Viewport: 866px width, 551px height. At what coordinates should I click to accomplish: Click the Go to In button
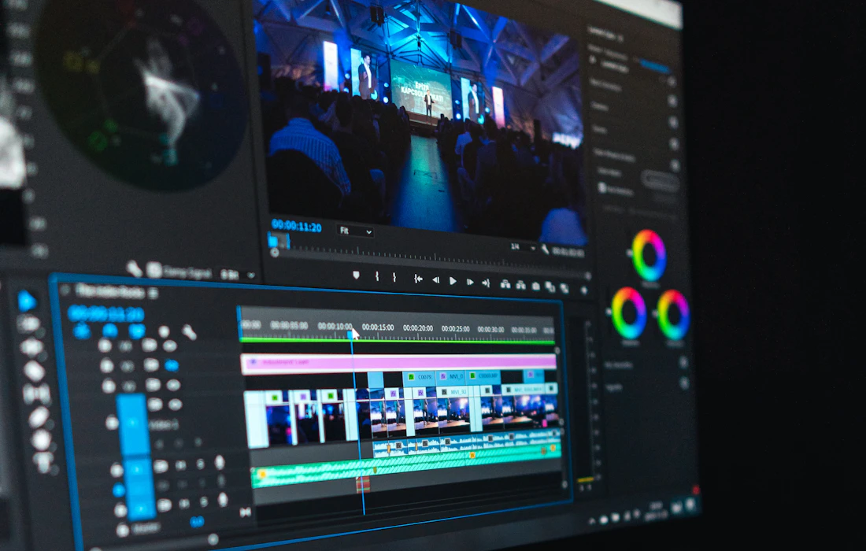(x=418, y=279)
